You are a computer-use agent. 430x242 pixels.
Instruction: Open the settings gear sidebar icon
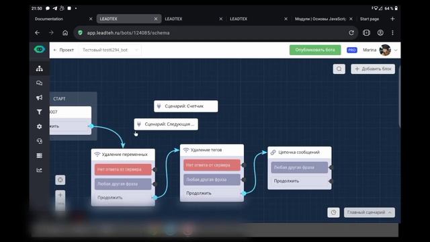pos(39,126)
